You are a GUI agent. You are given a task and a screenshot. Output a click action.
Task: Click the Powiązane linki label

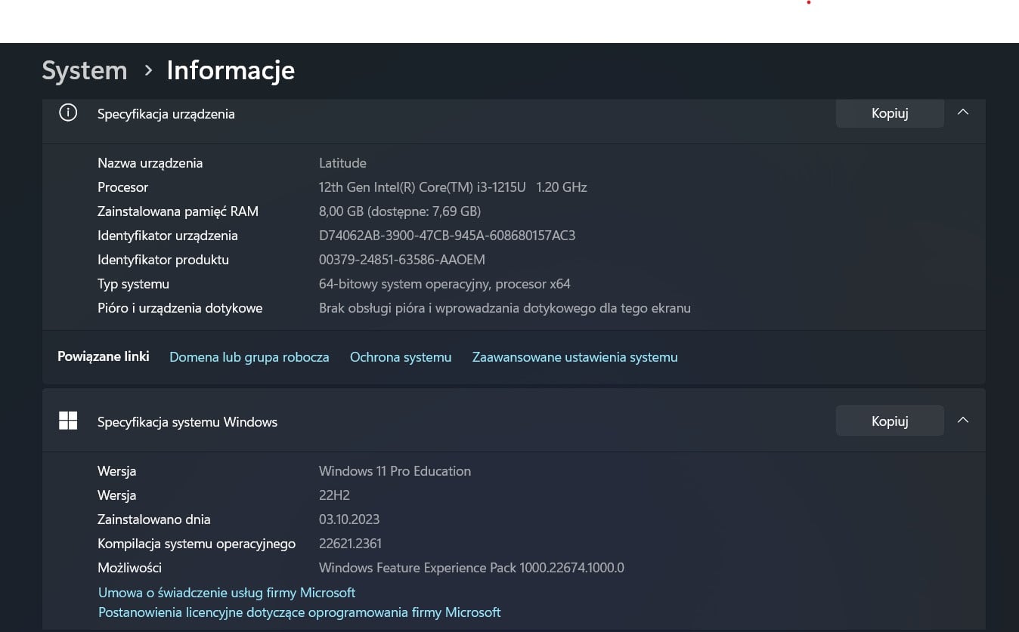click(104, 356)
